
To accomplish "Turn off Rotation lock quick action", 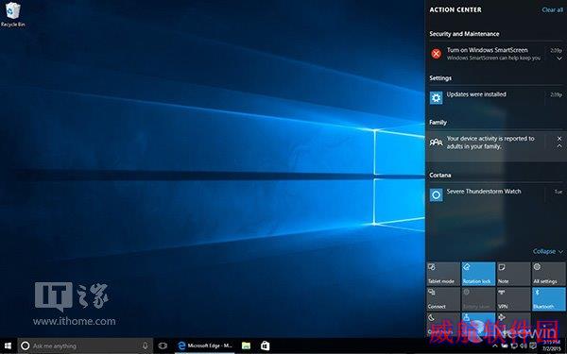I will [x=478, y=274].
